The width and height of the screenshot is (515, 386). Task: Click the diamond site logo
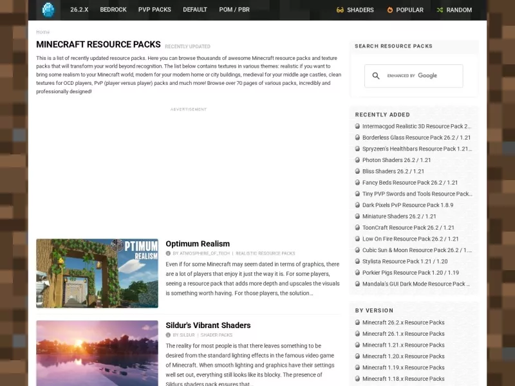pyautogui.click(x=48, y=10)
